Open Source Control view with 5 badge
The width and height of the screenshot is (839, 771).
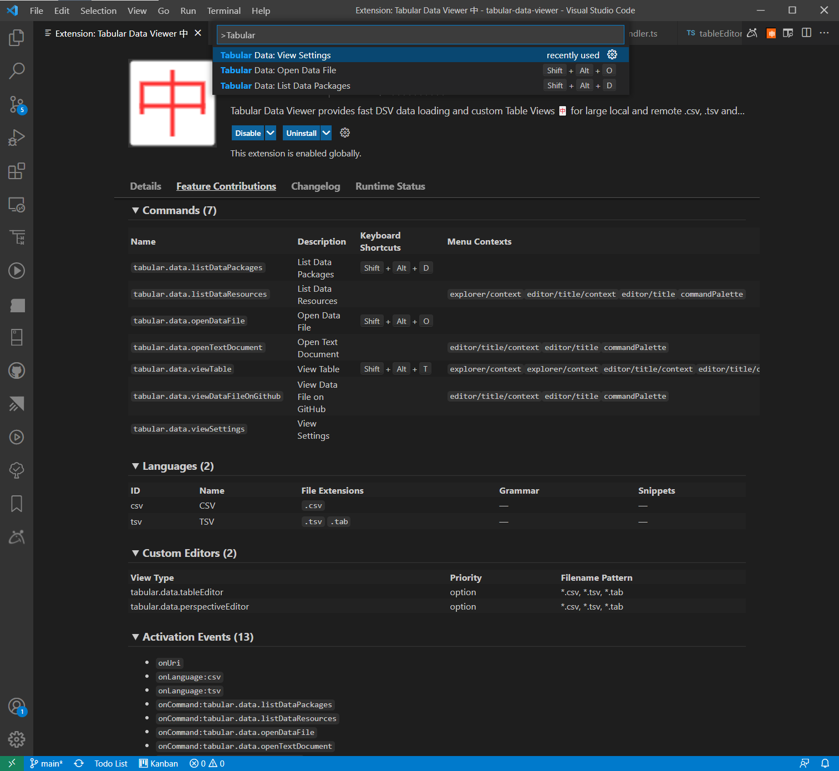point(17,104)
